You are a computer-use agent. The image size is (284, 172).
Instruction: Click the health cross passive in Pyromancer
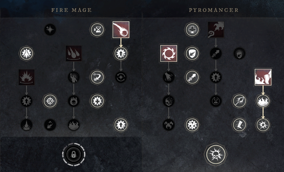pyautogui.click(x=192, y=30)
